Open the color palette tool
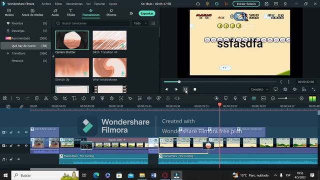 pyautogui.click(x=93, y=98)
